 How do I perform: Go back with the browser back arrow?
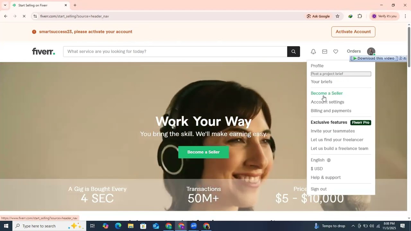[5, 16]
